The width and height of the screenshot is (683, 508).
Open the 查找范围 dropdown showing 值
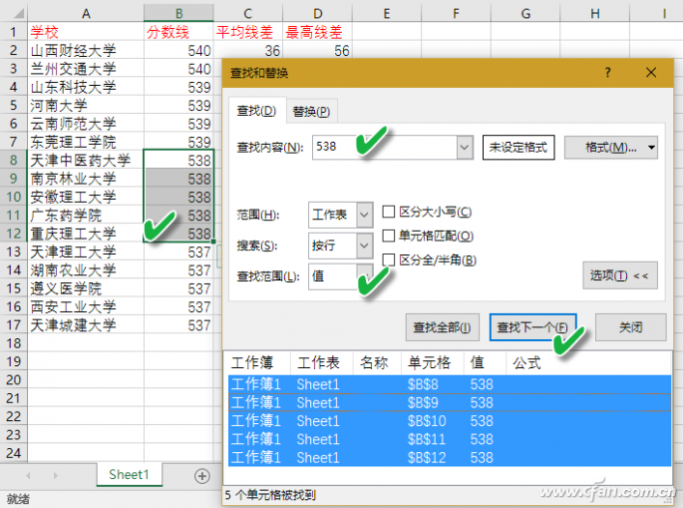pyautogui.click(x=363, y=276)
